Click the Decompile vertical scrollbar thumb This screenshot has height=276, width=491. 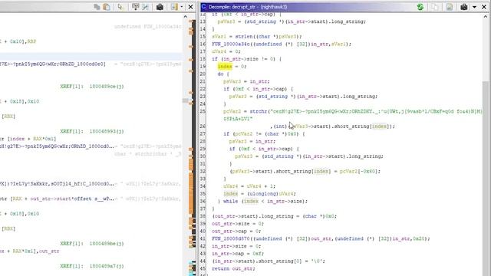pyautogui.click(x=485, y=179)
